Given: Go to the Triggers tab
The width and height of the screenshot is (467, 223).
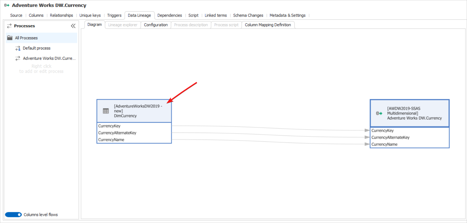Looking at the screenshot, I should 114,15.
